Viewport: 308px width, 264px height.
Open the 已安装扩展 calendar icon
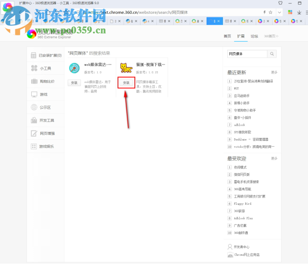(33, 55)
